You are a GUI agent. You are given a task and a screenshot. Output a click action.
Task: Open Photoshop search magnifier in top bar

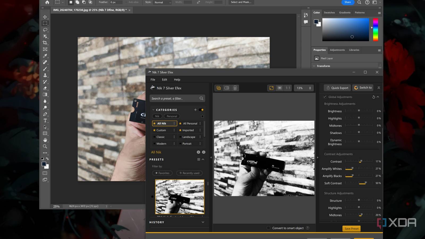pos(359,2)
